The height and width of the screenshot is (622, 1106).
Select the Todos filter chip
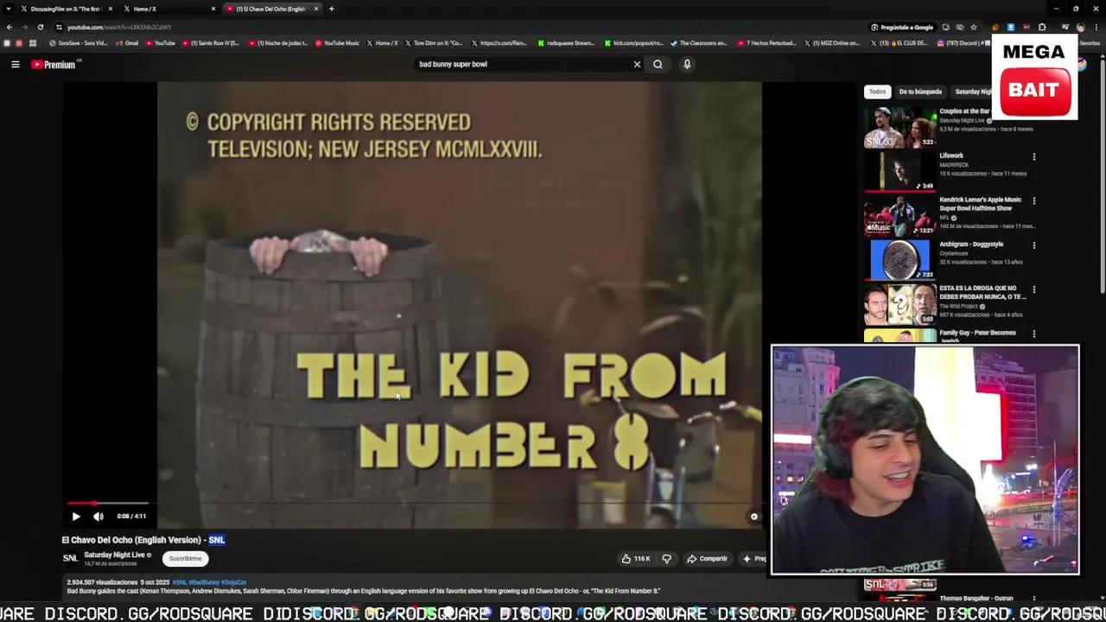click(877, 92)
